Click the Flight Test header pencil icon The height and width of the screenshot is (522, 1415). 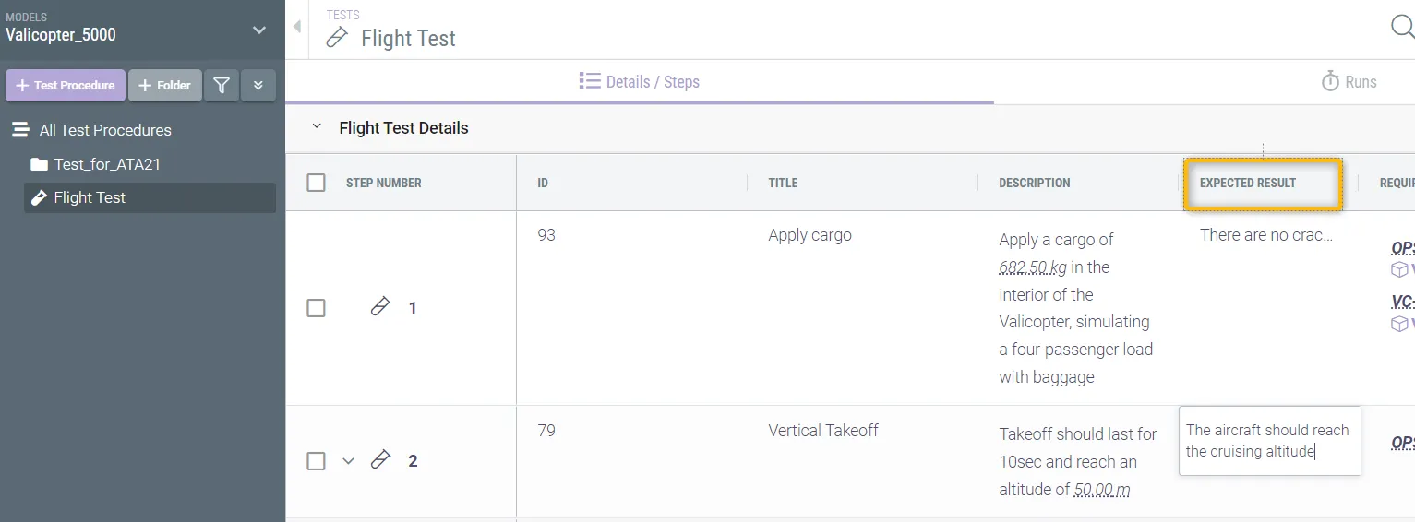click(338, 38)
